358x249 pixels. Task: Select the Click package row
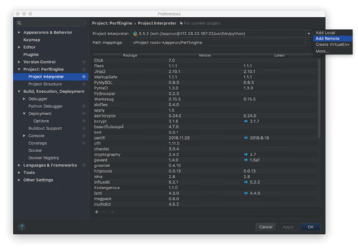(x=205, y=60)
